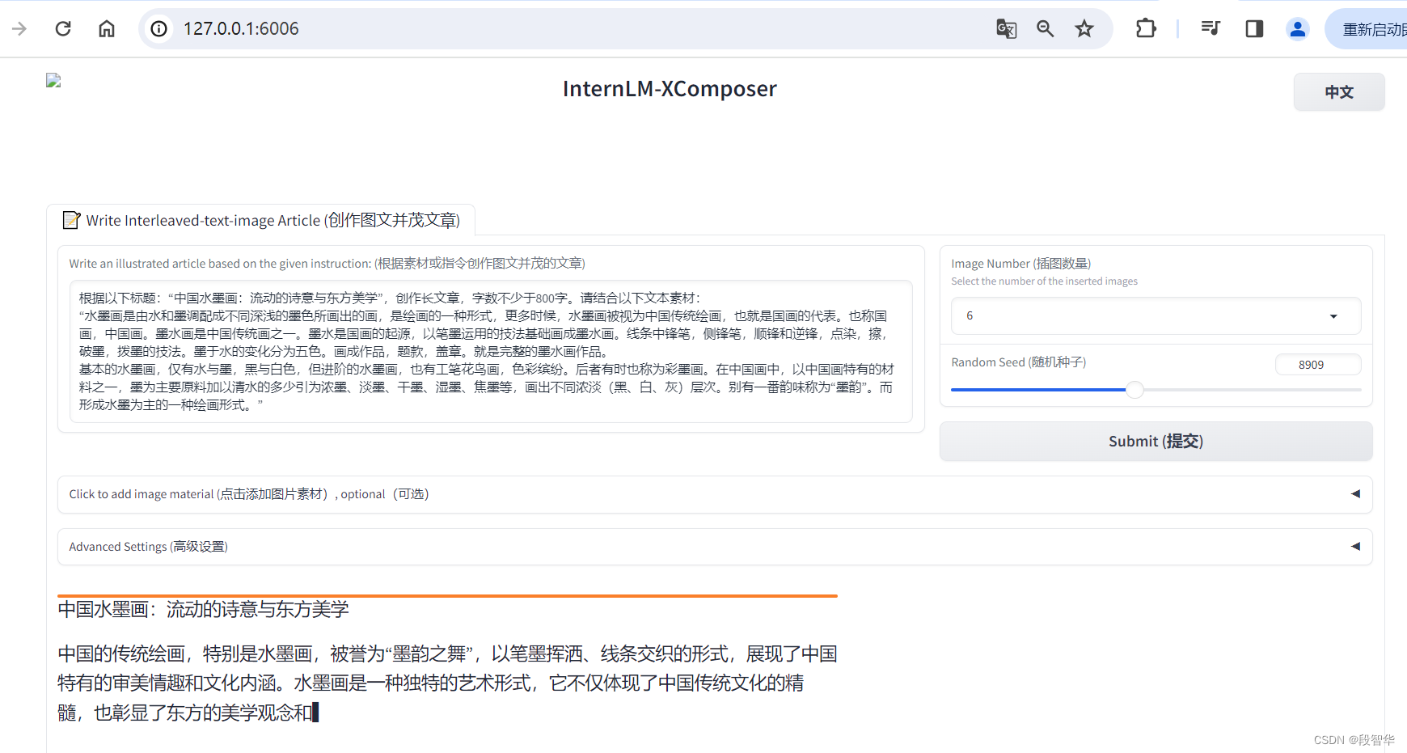The width and height of the screenshot is (1407, 753).
Task: Click into the article instruction text area
Action: tap(491, 351)
